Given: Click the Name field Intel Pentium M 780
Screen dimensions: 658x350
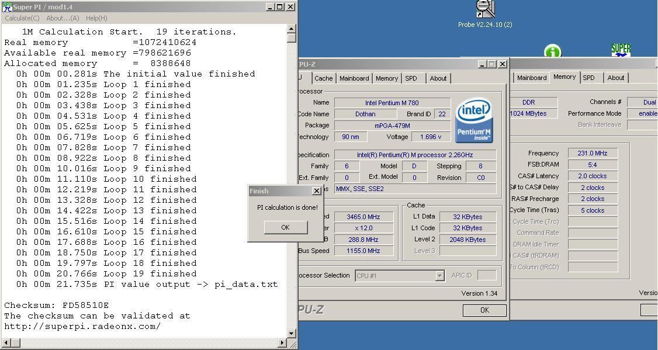Looking at the screenshot, I should pos(392,103).
